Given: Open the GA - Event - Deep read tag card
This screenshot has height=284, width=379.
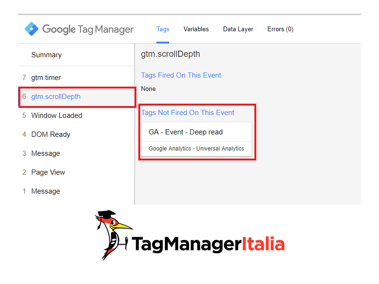Looking at the screenshot, I should click(x=196, y=139).
